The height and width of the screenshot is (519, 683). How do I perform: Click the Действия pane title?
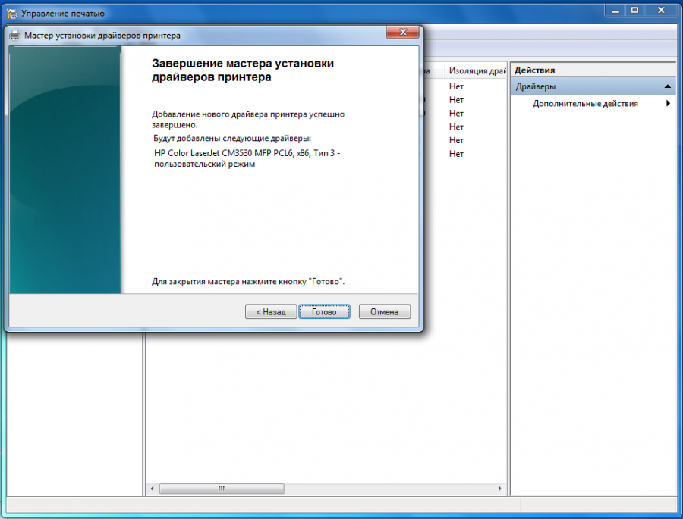coord(534,70)
